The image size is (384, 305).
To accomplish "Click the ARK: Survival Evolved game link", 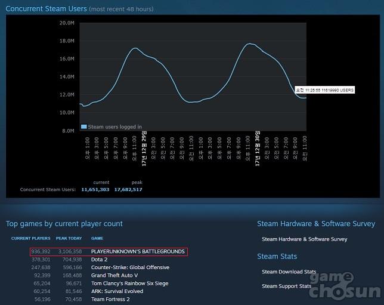I will (118, 291).
